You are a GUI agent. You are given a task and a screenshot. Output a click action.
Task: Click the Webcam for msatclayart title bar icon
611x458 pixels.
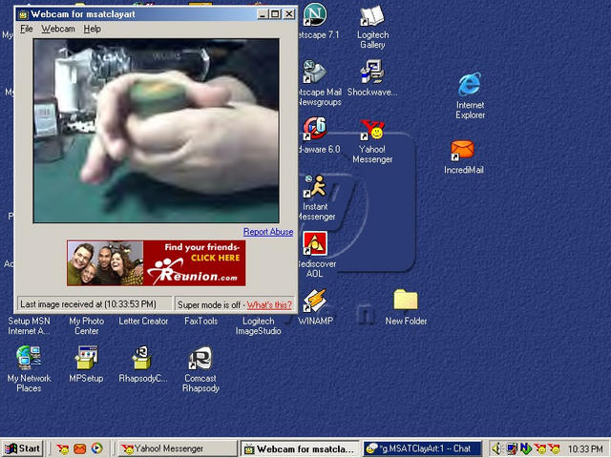point(23,14)
